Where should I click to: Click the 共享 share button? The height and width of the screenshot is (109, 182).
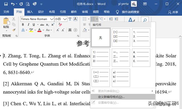tap(173, 12)
